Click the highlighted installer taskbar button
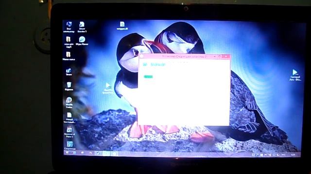 point(106,153)
